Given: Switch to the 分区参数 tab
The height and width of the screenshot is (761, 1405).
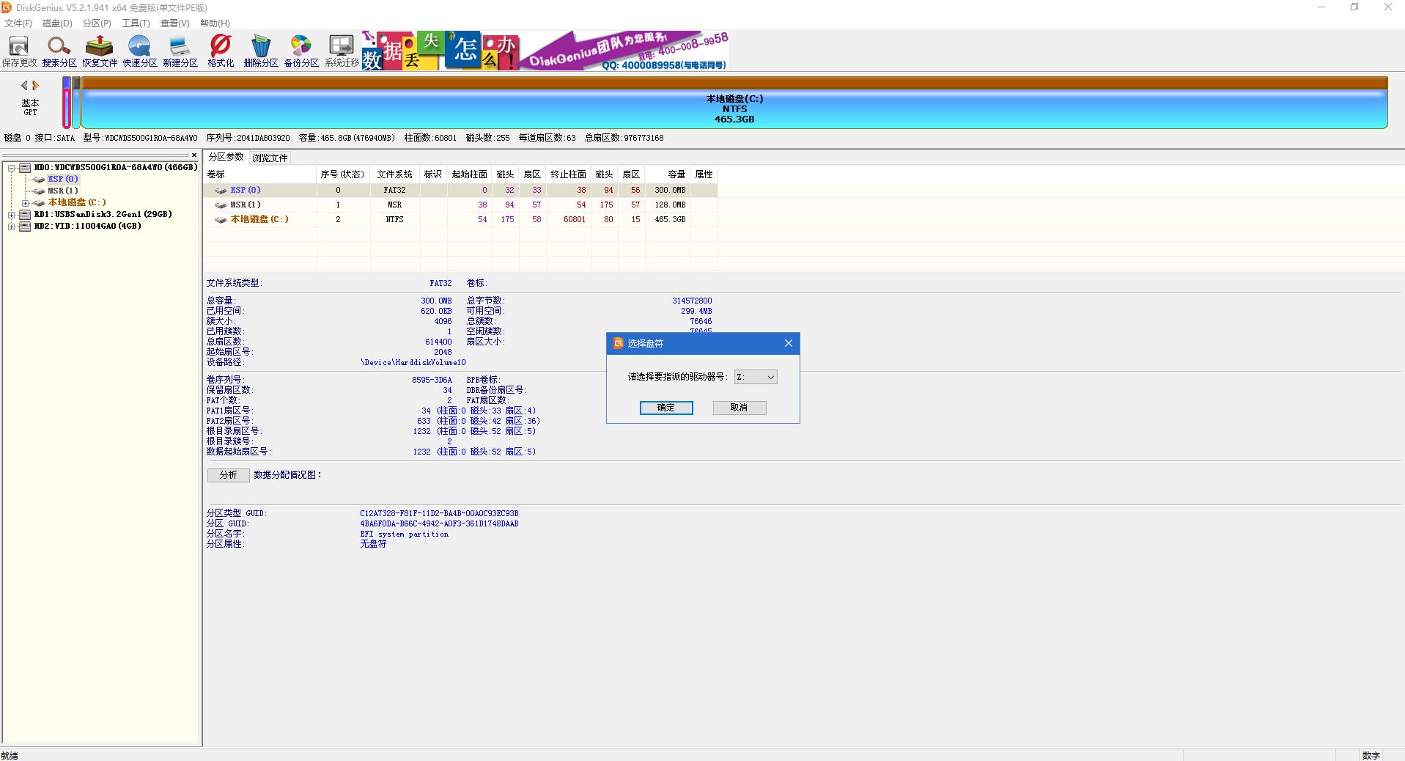Looking at the screenshot, I should coord(226,157).
